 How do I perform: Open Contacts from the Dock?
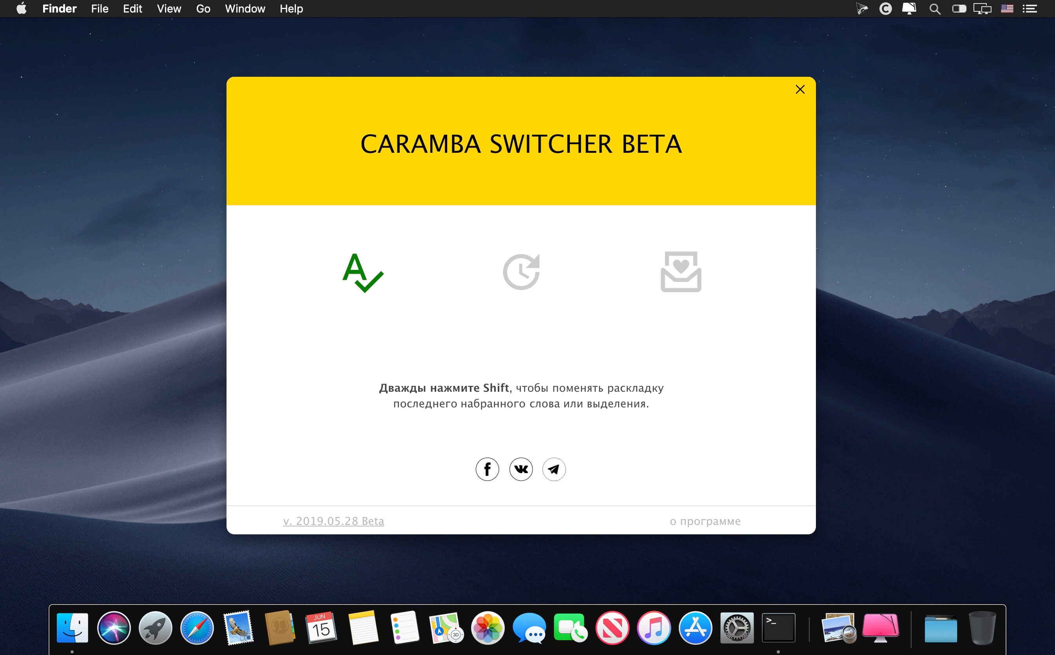pyautogui.click(x=279, y=628)
